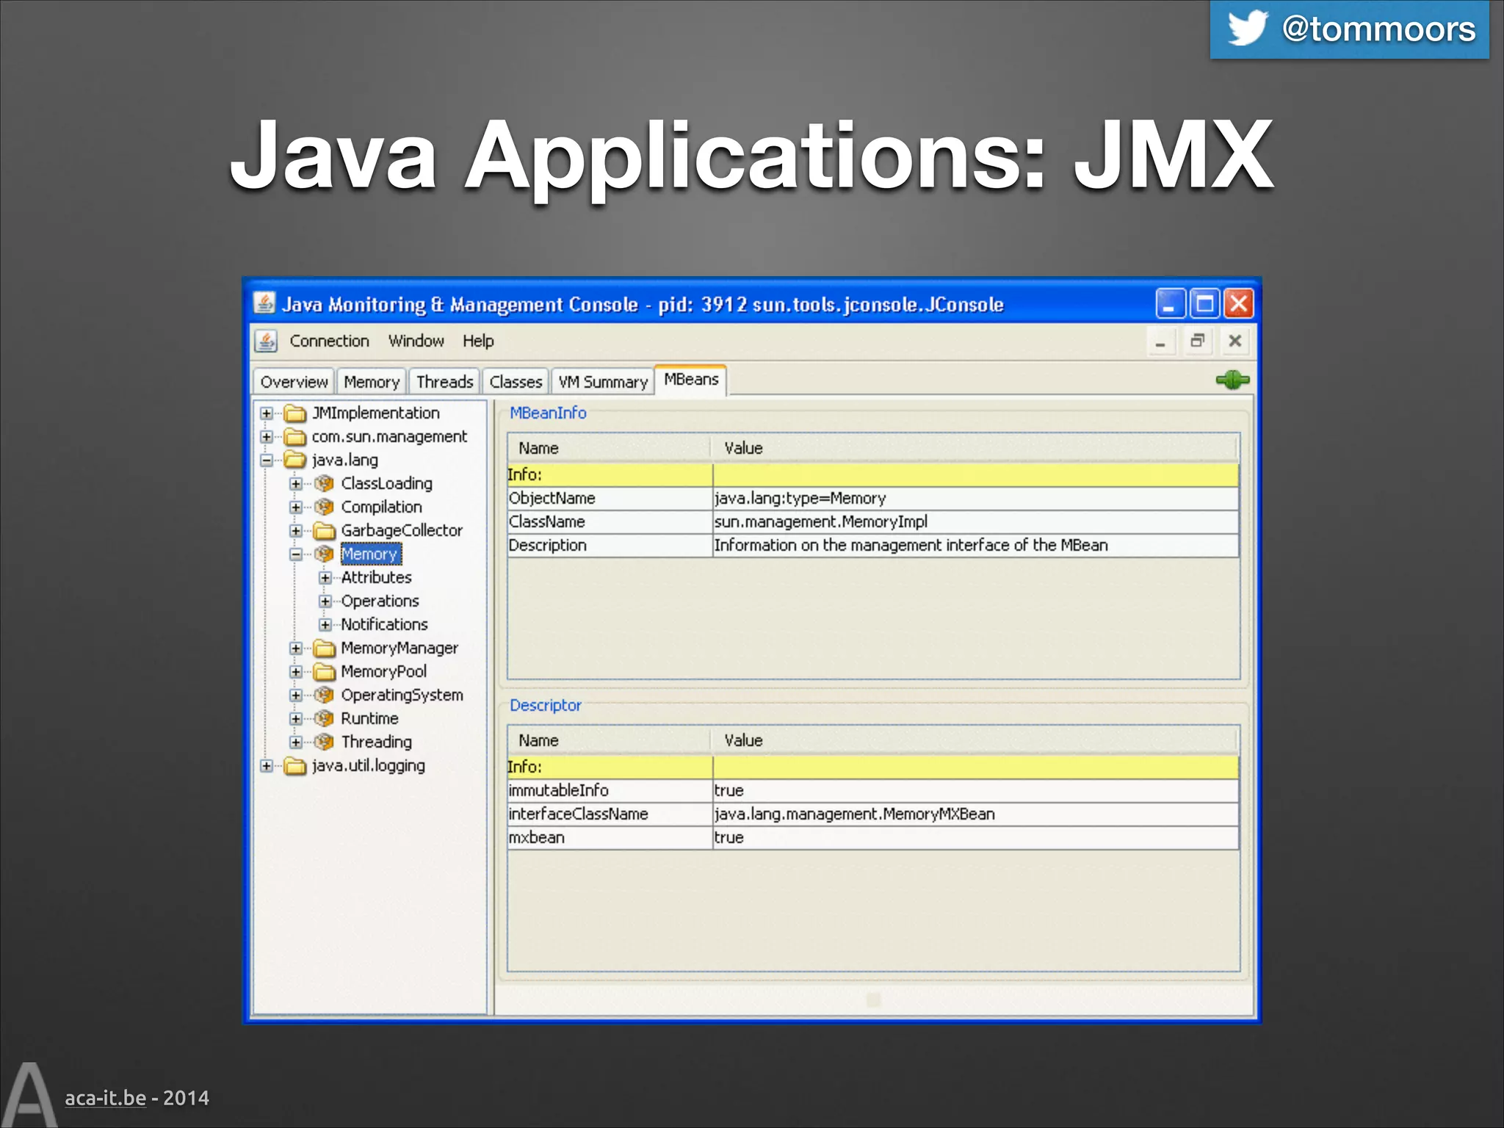Expand the ClassLoading node

[x=296, y=484]
